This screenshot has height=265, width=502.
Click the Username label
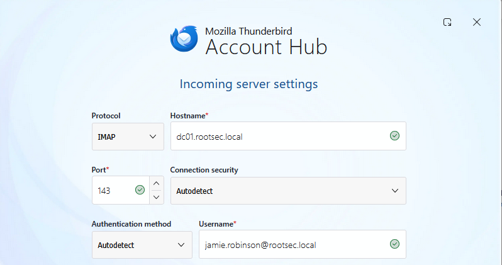(x=218, y=224)
